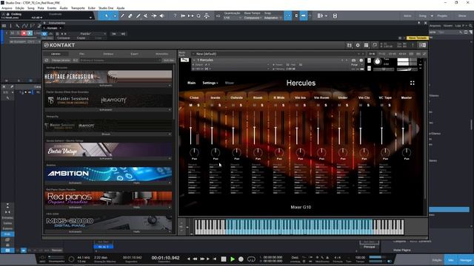
Task: Click the Hercules snapshot camera icon
Action: (x=354, y=61)
